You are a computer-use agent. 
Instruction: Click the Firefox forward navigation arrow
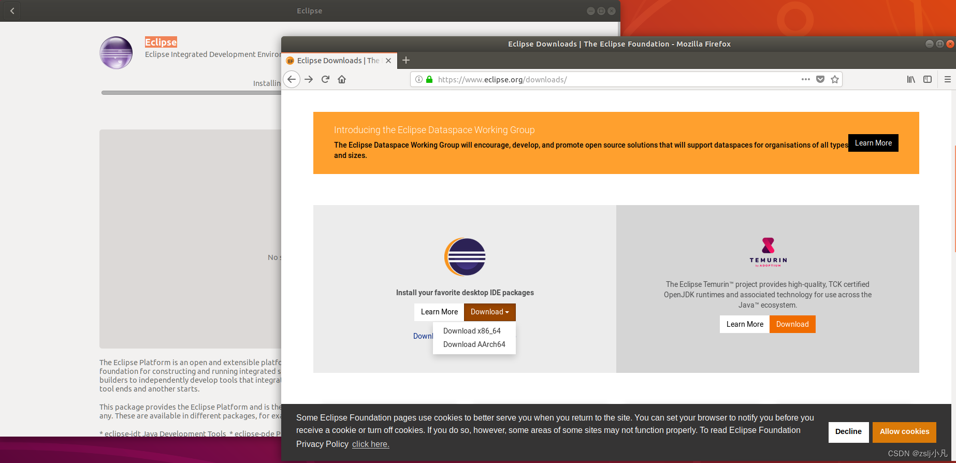coord(309,79)
